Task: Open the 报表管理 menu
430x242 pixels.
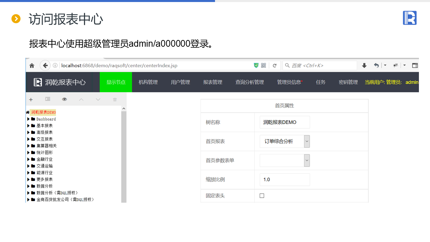Action: 213,82
